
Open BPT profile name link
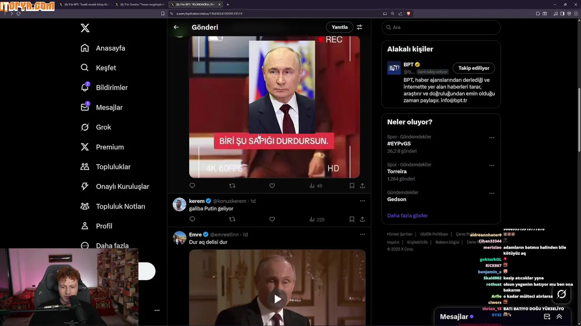pyautogui.click(x=409, y=65)
